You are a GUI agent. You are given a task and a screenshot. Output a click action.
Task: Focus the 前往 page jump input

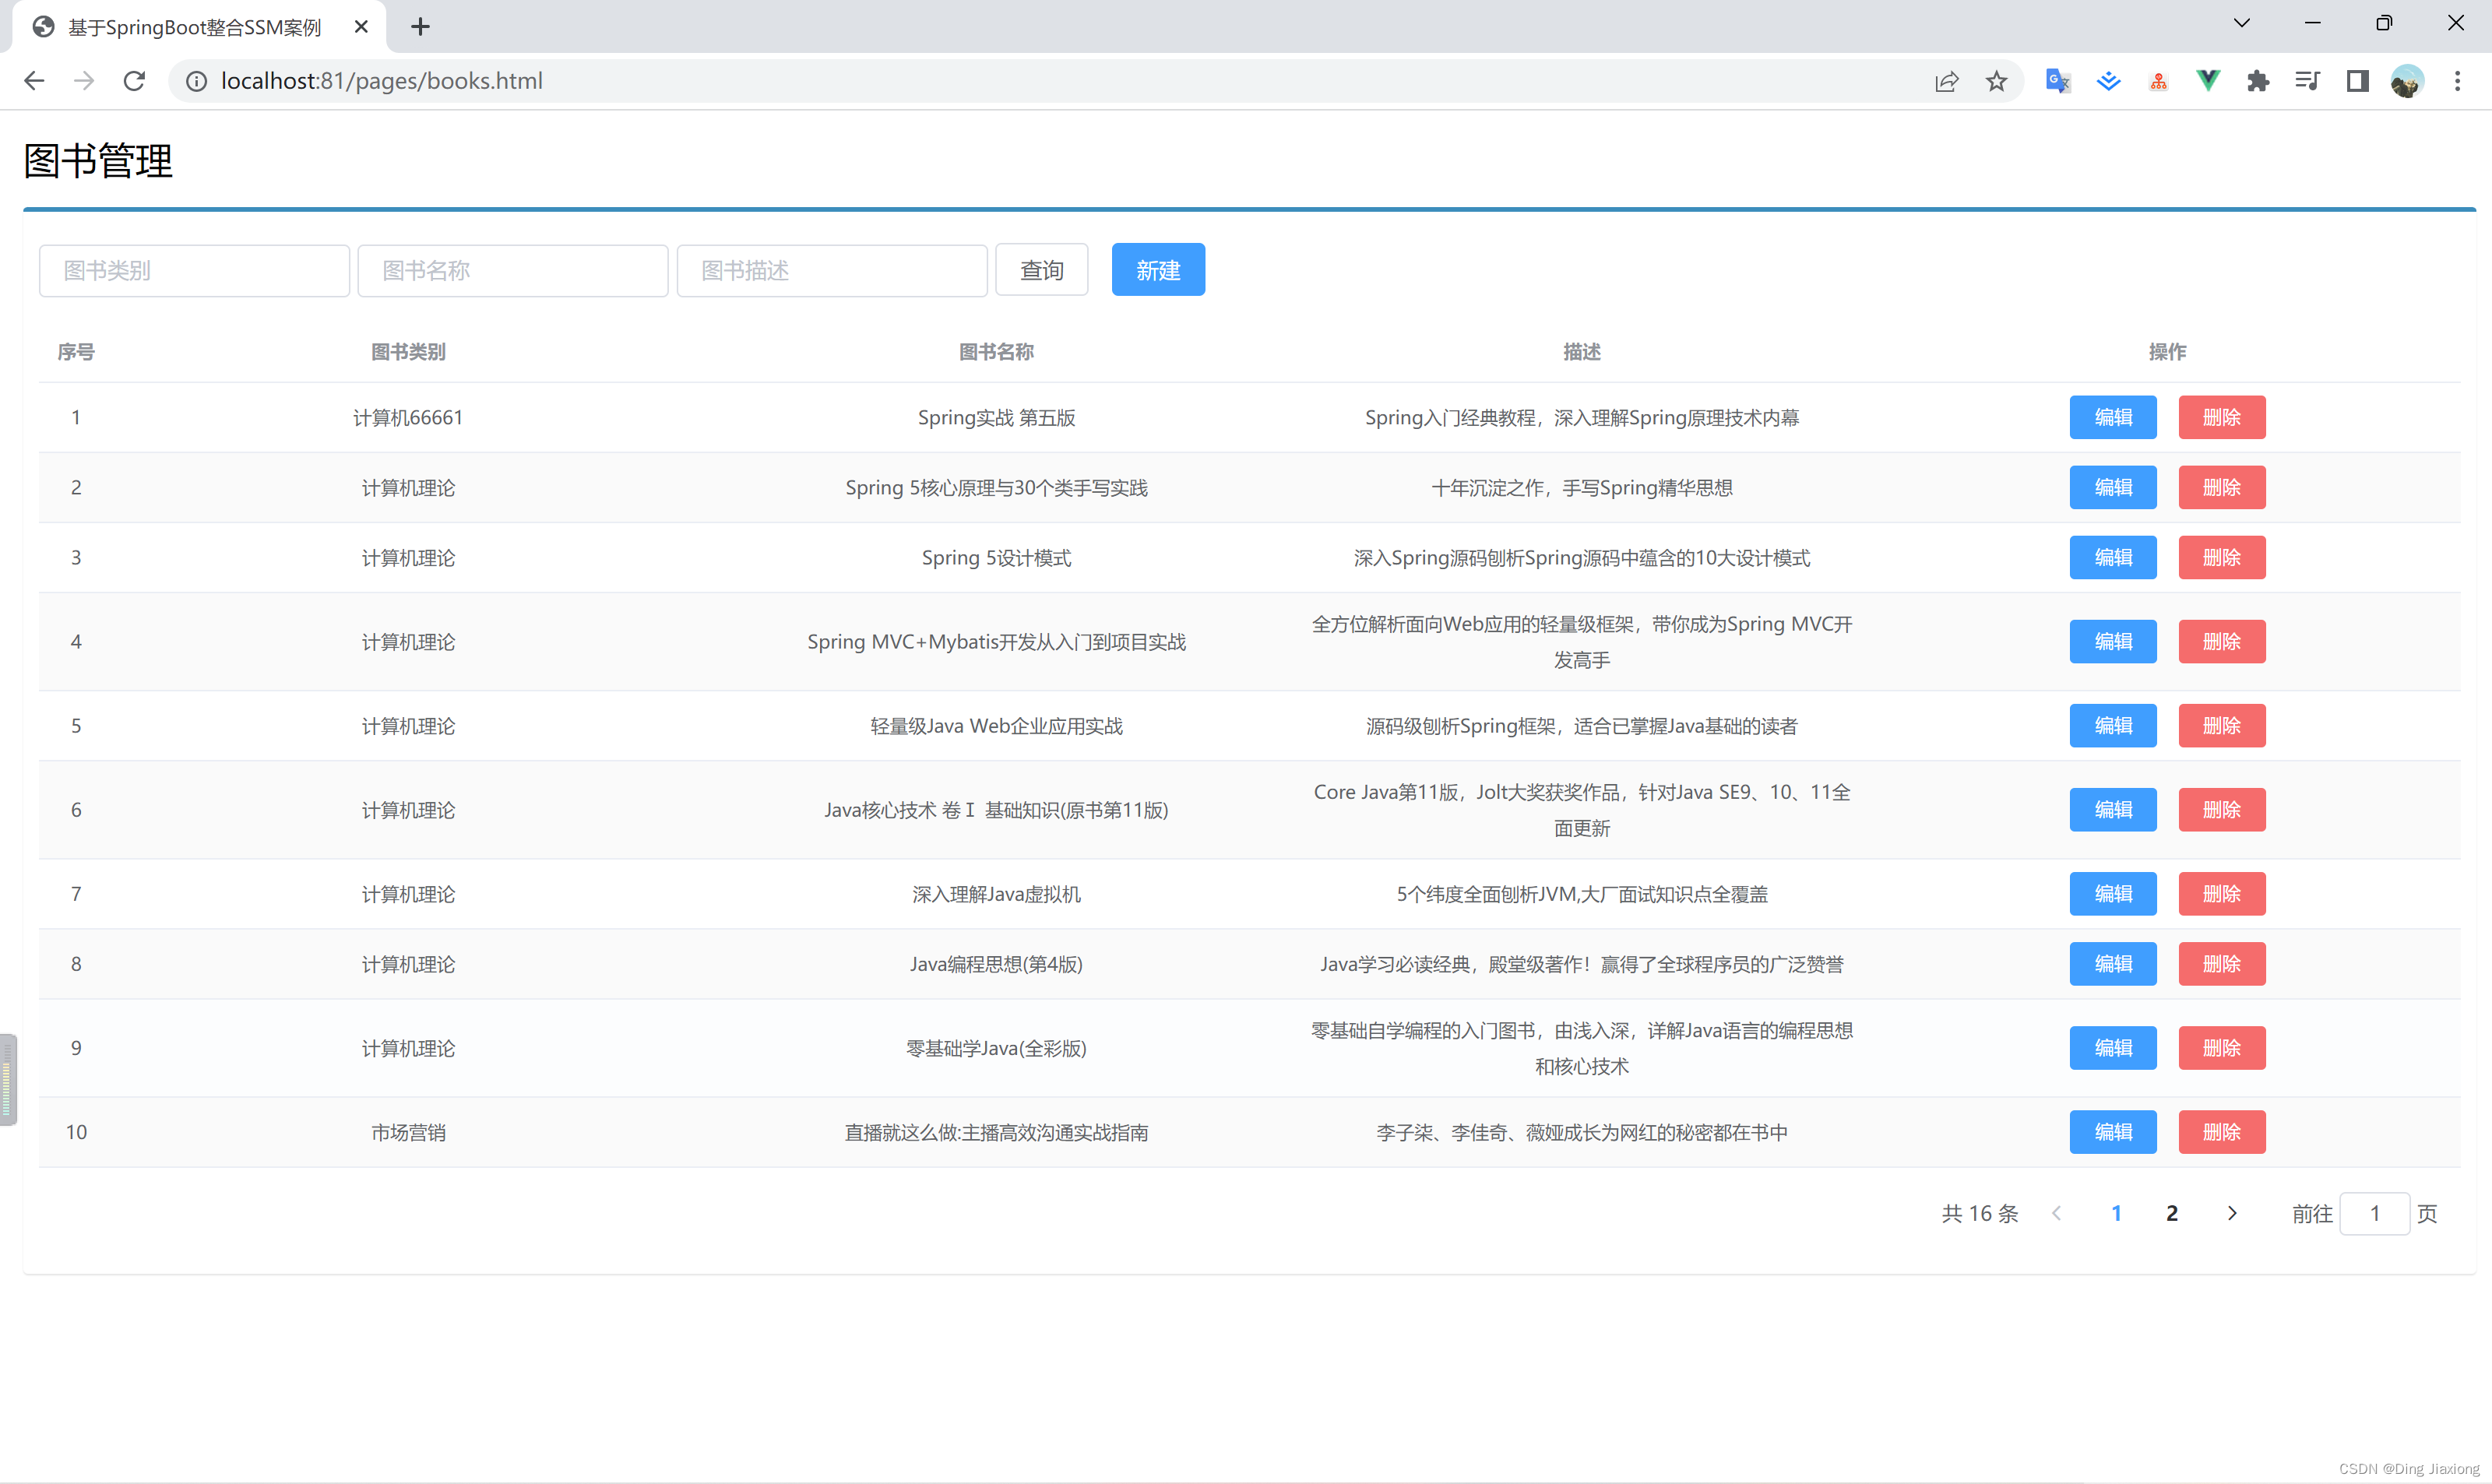pyautogui.click(x=2374, y=1213)
